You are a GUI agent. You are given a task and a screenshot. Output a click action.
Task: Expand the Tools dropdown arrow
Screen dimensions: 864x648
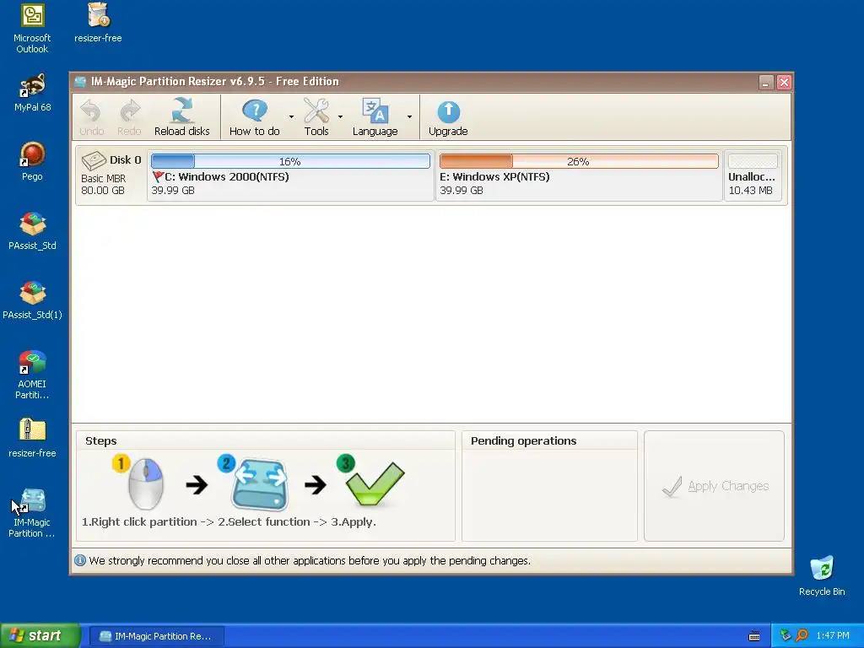[340, 116]
